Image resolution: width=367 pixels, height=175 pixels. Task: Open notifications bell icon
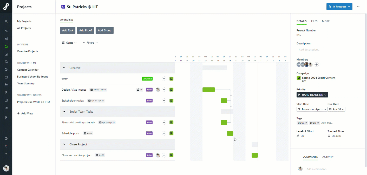tap(6, 146)
